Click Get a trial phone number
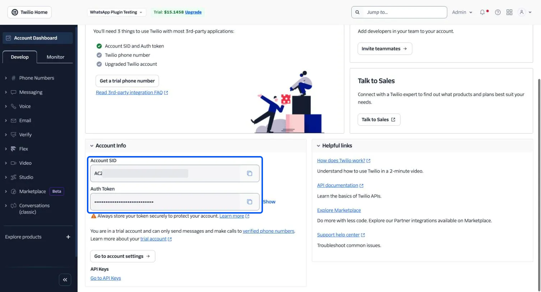Screen dimensions: 541x292 127,81
